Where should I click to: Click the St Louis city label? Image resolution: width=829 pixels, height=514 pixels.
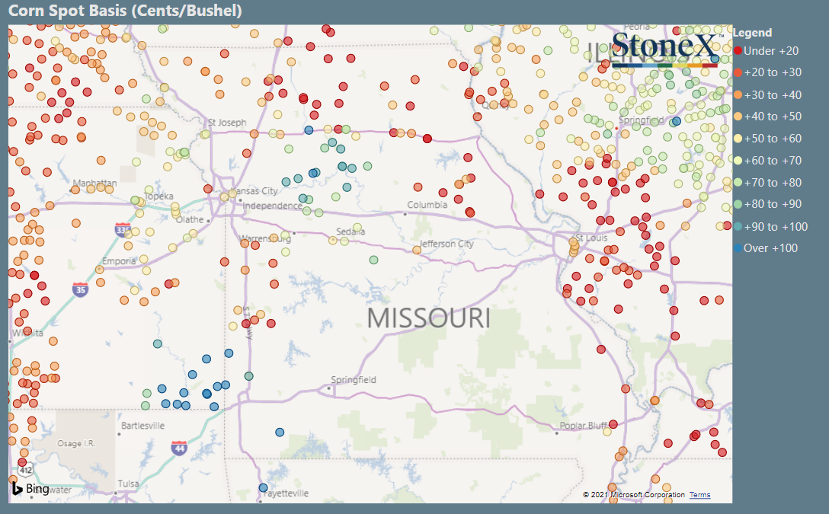(591, 238)
